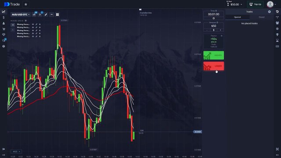Image resolution: width=281 pixels, height=158 pixels.
Task: Click the minus toolbar icon beside the pen
Action: pyautogui.click(x=52, y=14)
